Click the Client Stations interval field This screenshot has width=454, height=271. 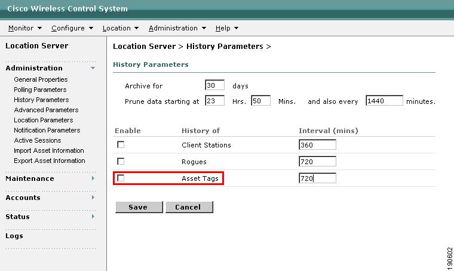click(x=317, y=144)
